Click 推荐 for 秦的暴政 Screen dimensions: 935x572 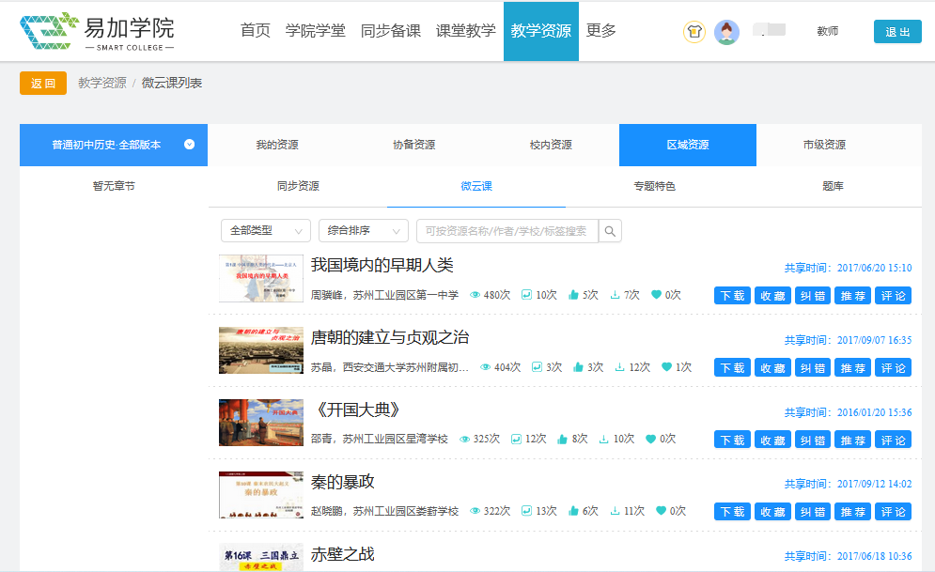click(x=852, y=511)
